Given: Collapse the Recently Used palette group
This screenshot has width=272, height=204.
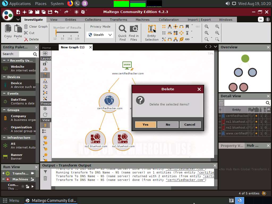Looking at the screenshot, I should (x=4, y=60).
